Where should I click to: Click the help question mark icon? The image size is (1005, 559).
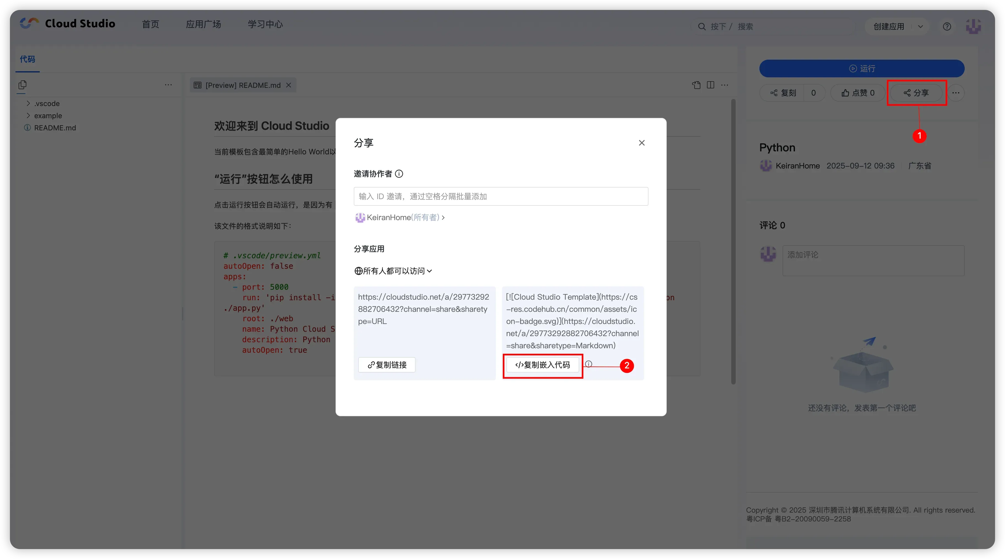pos(946,27)
